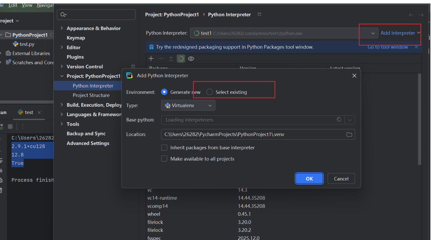Install a package with the plus icon
This screenshot has width=431, height=240.
(x=151, y=59)
